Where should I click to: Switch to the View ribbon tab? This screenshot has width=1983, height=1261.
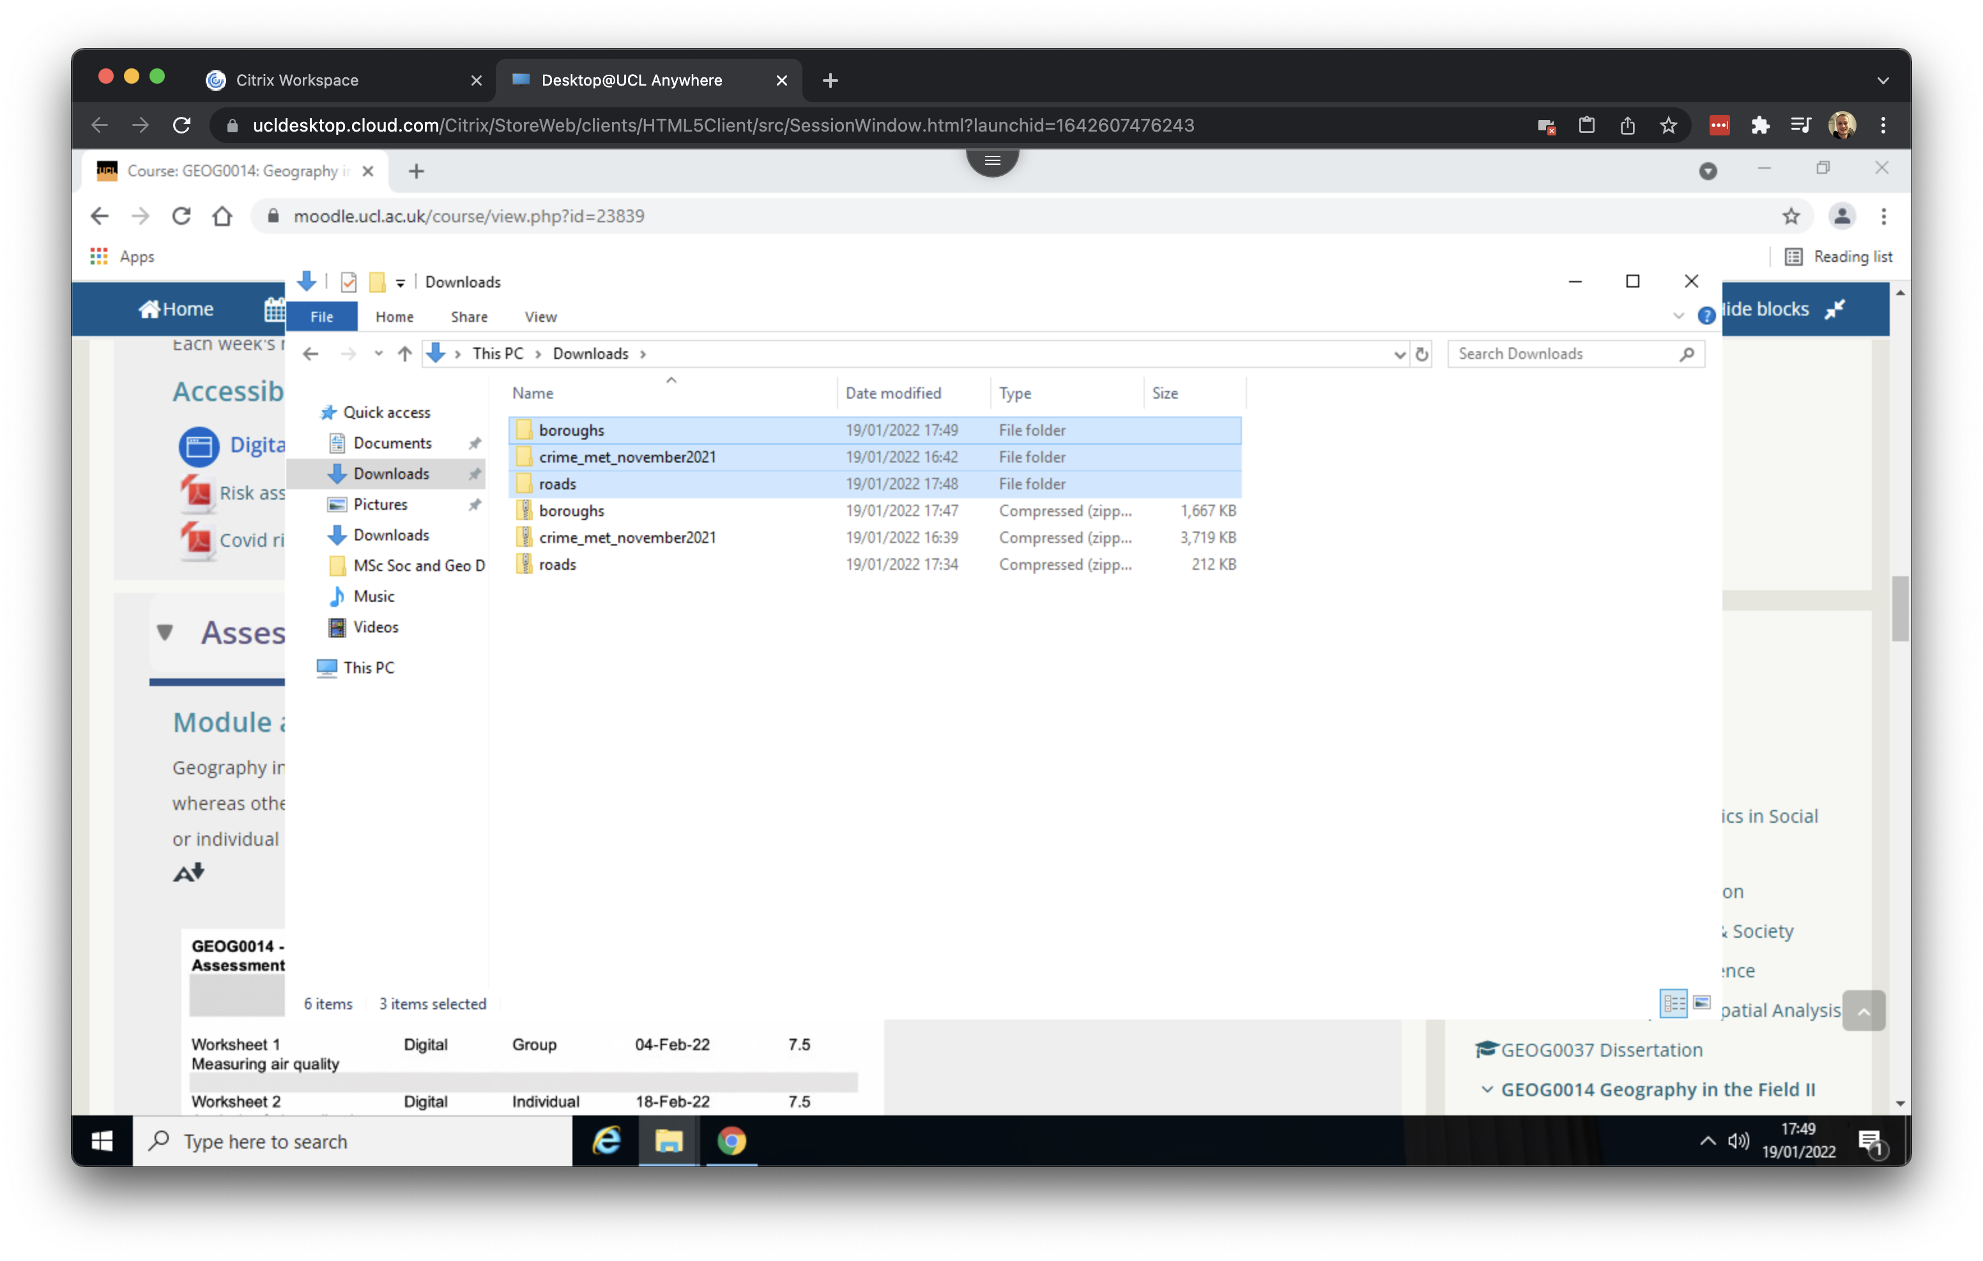(540, 316)
